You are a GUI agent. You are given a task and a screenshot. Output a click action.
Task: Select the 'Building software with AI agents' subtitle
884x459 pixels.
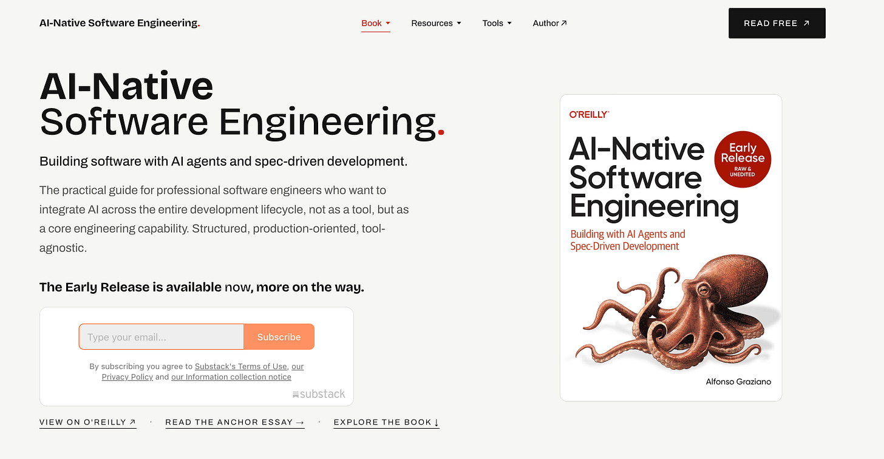223,161
